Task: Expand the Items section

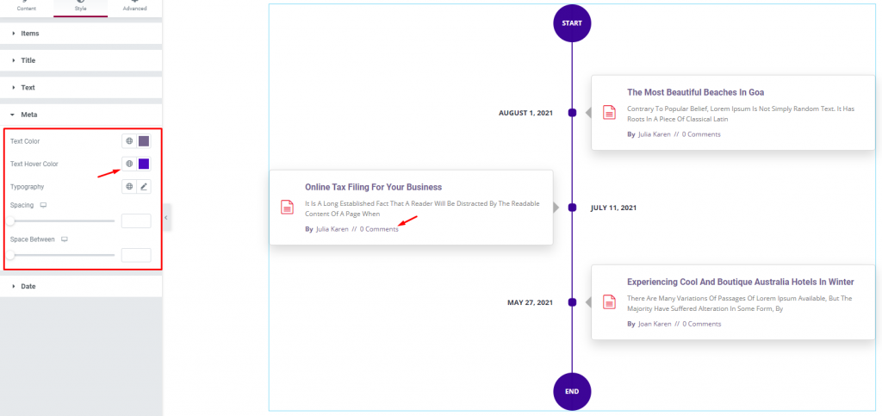Action: (x=81, y=34)
